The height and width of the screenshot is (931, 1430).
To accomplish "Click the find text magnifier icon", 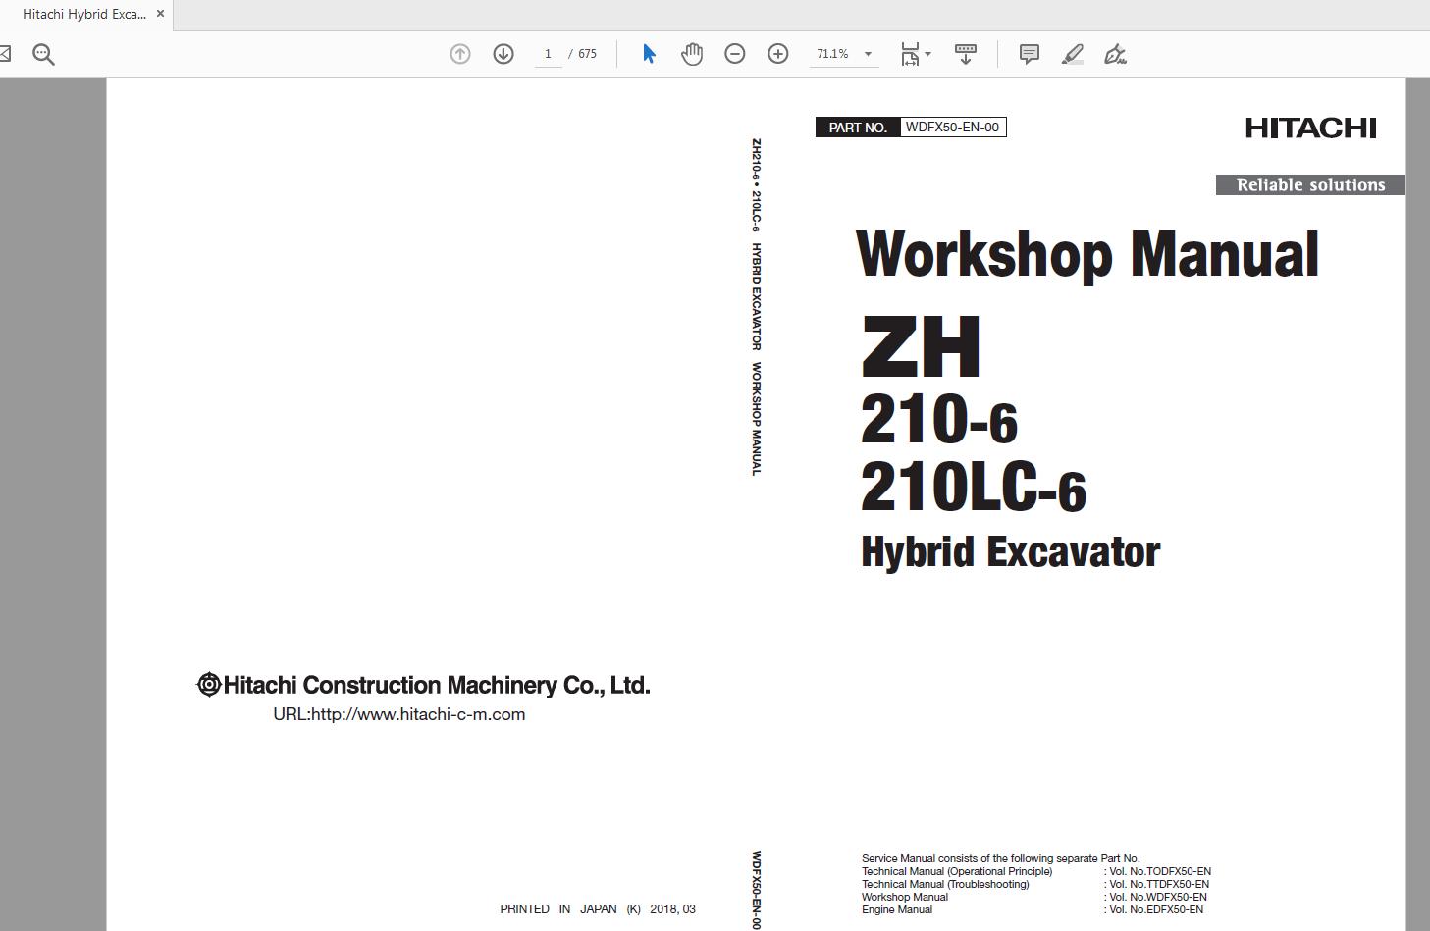I will (43, 54).
